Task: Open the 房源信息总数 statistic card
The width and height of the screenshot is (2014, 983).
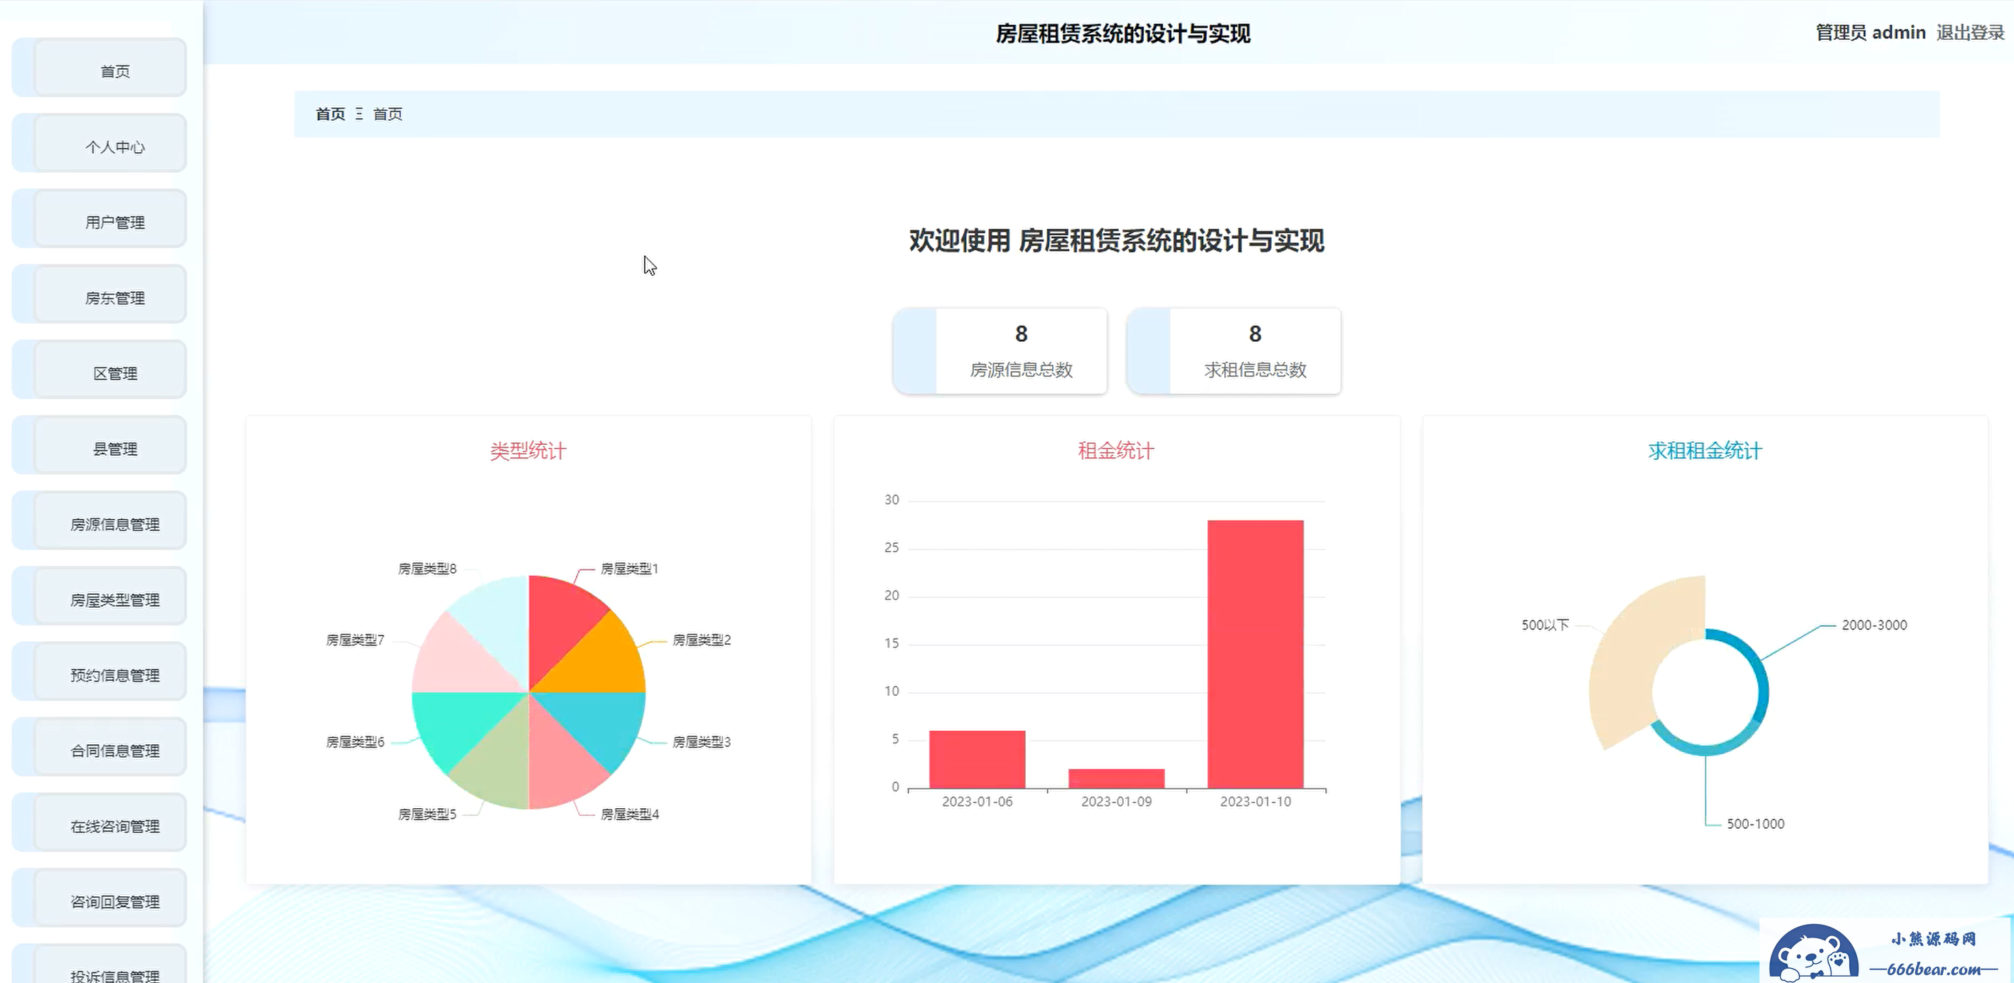Action: 1000,351
